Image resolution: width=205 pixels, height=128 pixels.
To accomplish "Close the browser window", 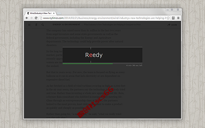I will pos(178,10).
